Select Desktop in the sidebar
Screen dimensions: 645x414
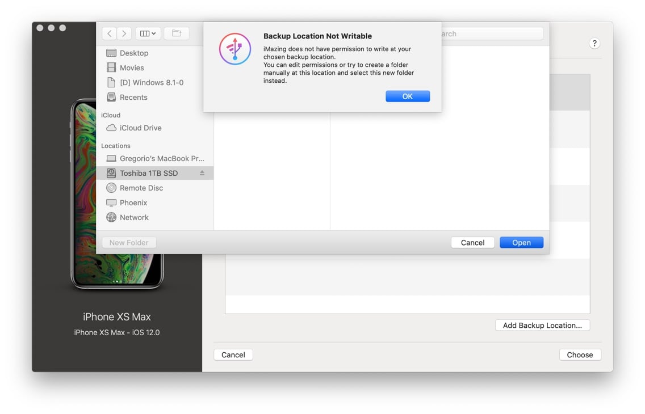pos(154,53)
